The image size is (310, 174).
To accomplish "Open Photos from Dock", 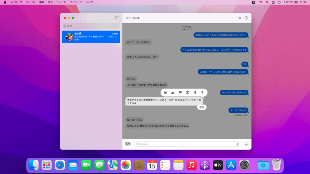I will [126, 165].
